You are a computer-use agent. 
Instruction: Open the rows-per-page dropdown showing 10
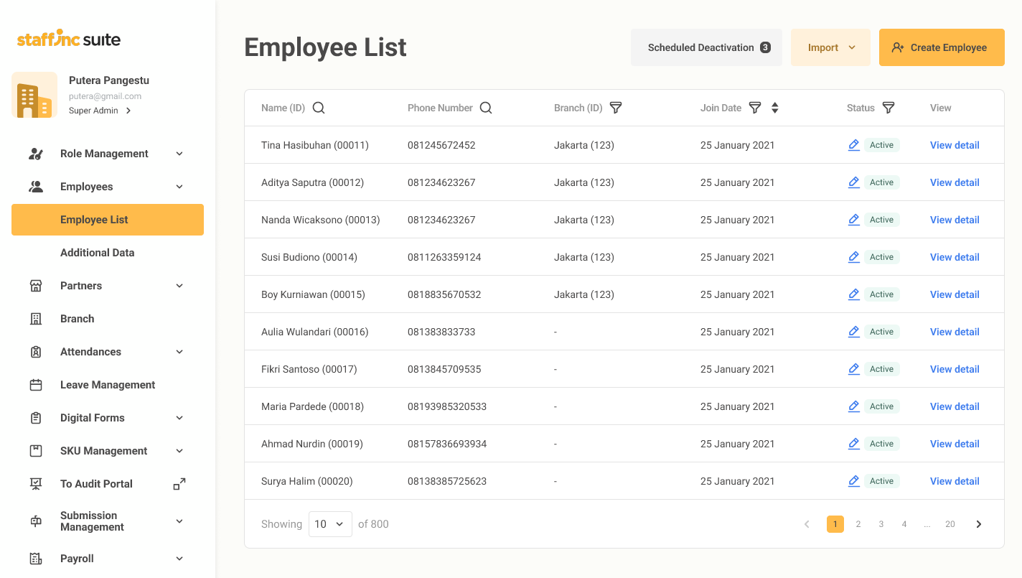click(x=330, y=524)
